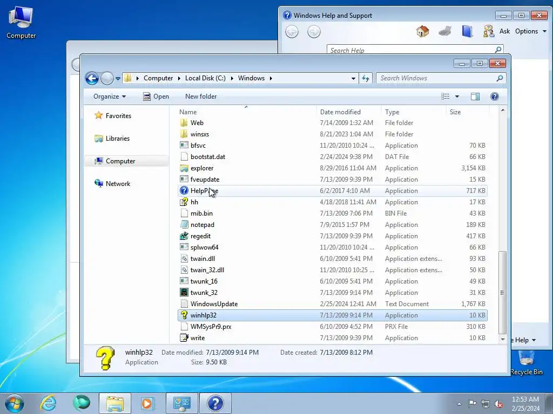Open the Organize menu
This screenshot has height=414, width=553.
point(109,96)
